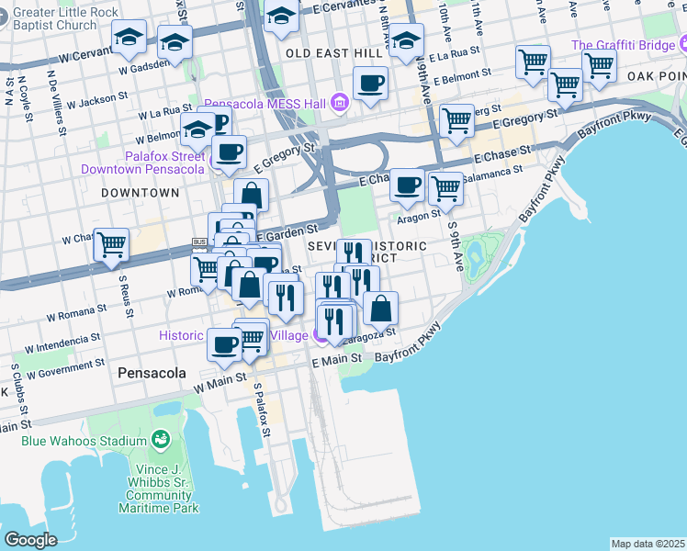Select the Palafox Street Downtown Pensacola label

143,163
